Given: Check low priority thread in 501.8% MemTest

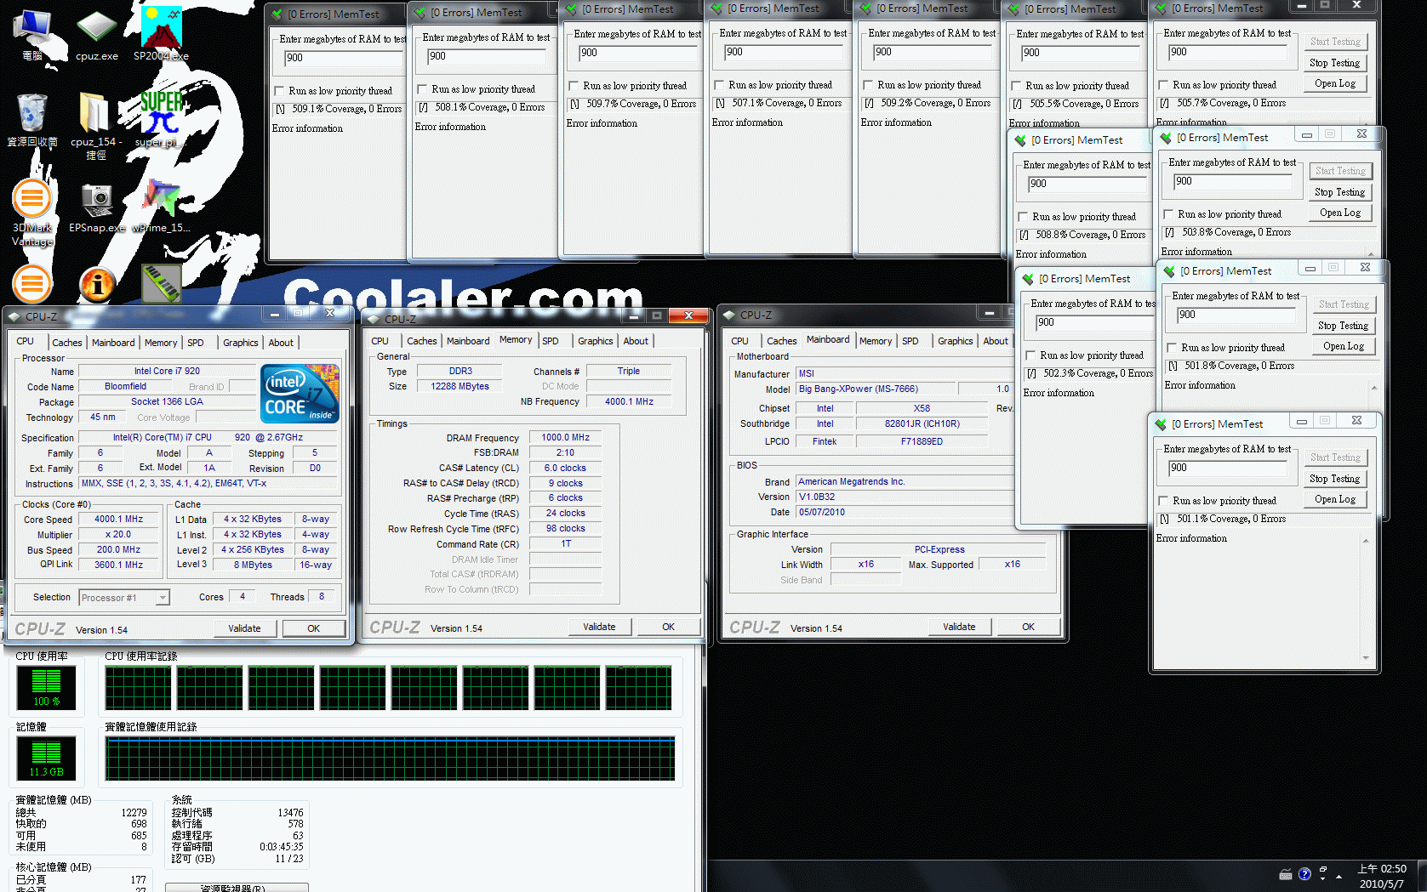Looking at the screenshot, I should click(1172, 348).
